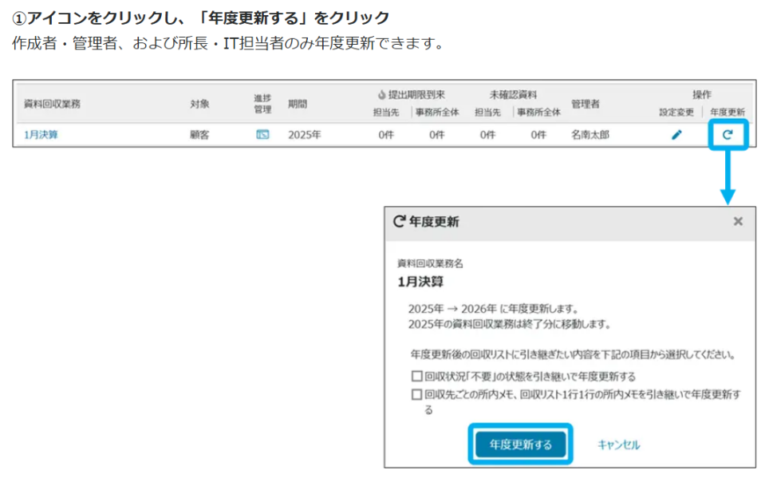Click the 資料回収業務 column header

click(52, 104)
